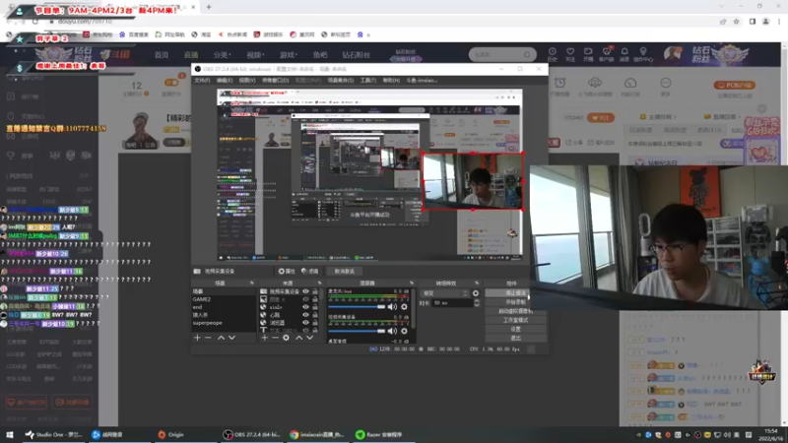Open OBS 工具(T) menu
The width and height of the screenshot is (788, 443).
[367, 81]
